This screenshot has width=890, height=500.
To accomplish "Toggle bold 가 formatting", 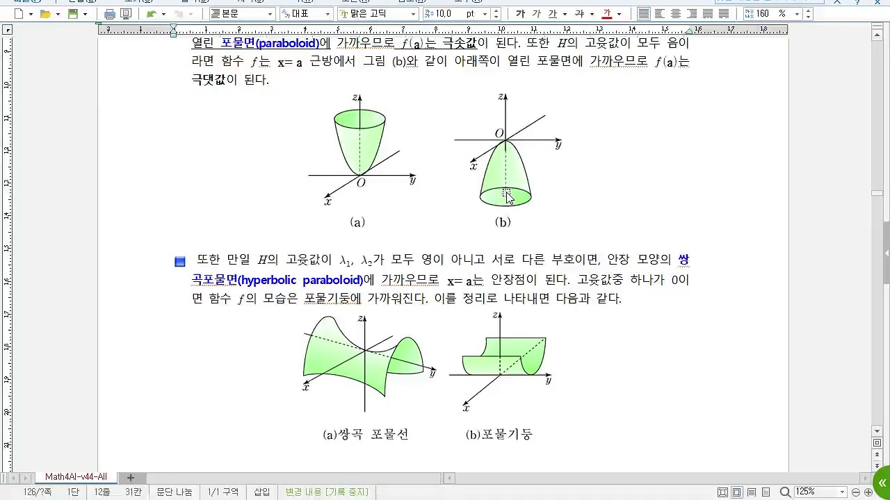I will click(x=520, y=14).
